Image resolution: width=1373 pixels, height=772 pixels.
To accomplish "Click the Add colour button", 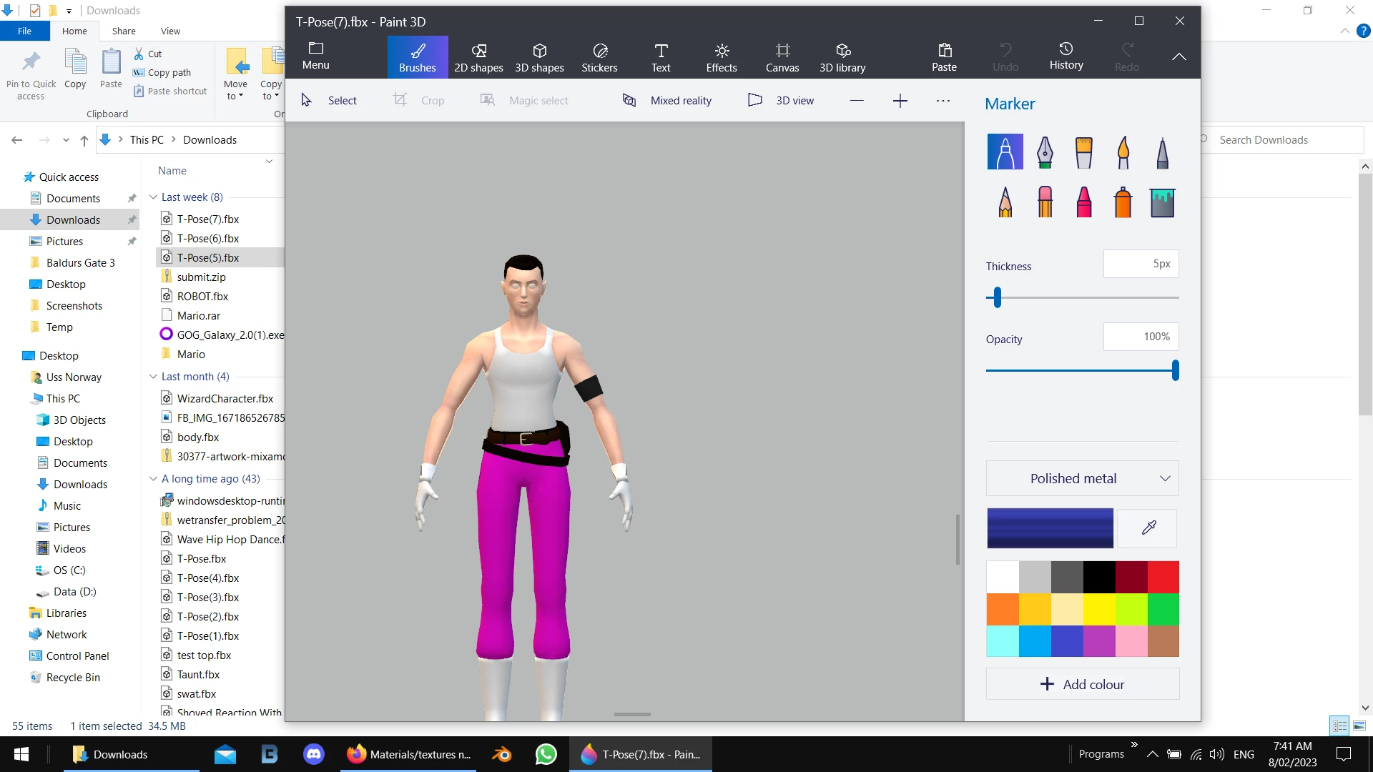I will pos(1082,684).
